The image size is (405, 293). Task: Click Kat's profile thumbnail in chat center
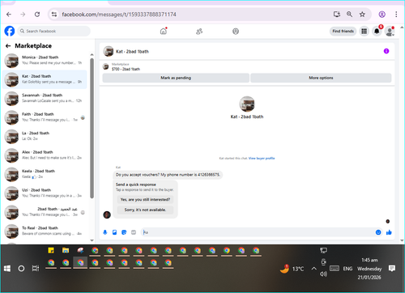pyautogui.click(x=247, y=104)
